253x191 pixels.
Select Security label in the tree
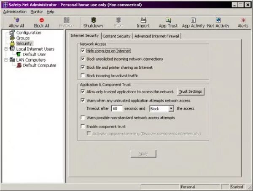[x=24, y=43]
